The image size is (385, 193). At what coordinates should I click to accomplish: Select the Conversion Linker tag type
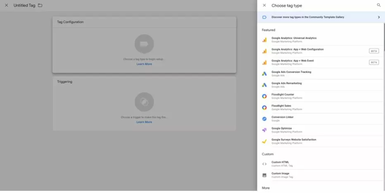pos(321,119)
